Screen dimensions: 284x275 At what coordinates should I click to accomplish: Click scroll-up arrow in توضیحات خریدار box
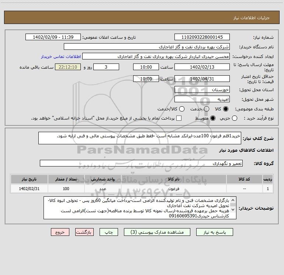click(x=233, y=200)
